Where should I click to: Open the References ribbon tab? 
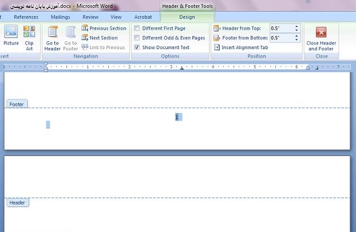[26, 17]
